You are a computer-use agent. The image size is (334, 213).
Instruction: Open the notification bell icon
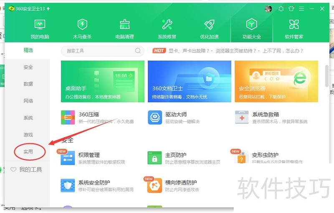(x=281, y=9)
